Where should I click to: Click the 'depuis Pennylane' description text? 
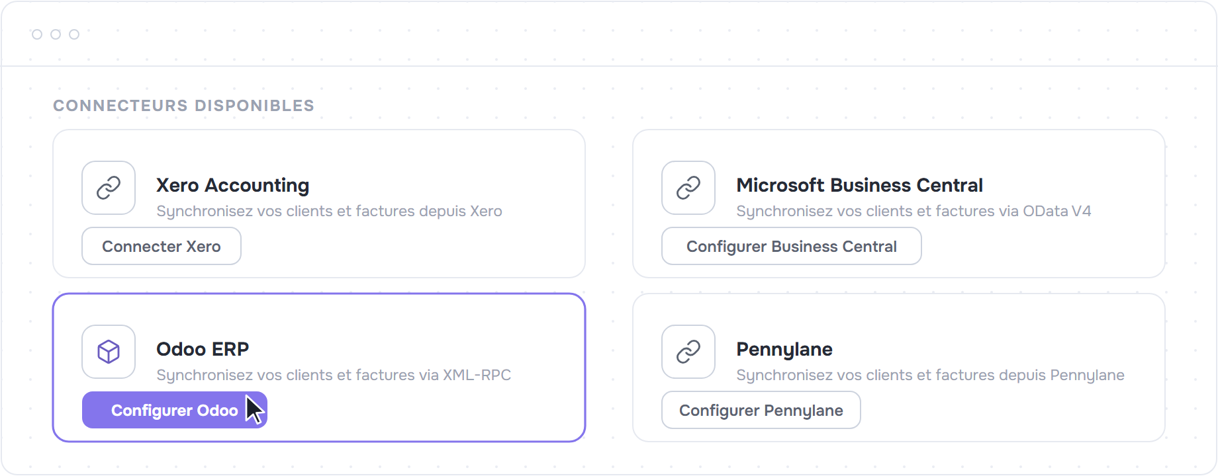pyautogui.click(x=930, y=375)
